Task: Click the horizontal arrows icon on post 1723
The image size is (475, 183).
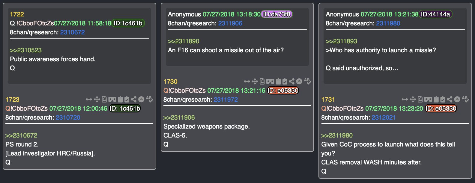Action: (x=89, y=99)
